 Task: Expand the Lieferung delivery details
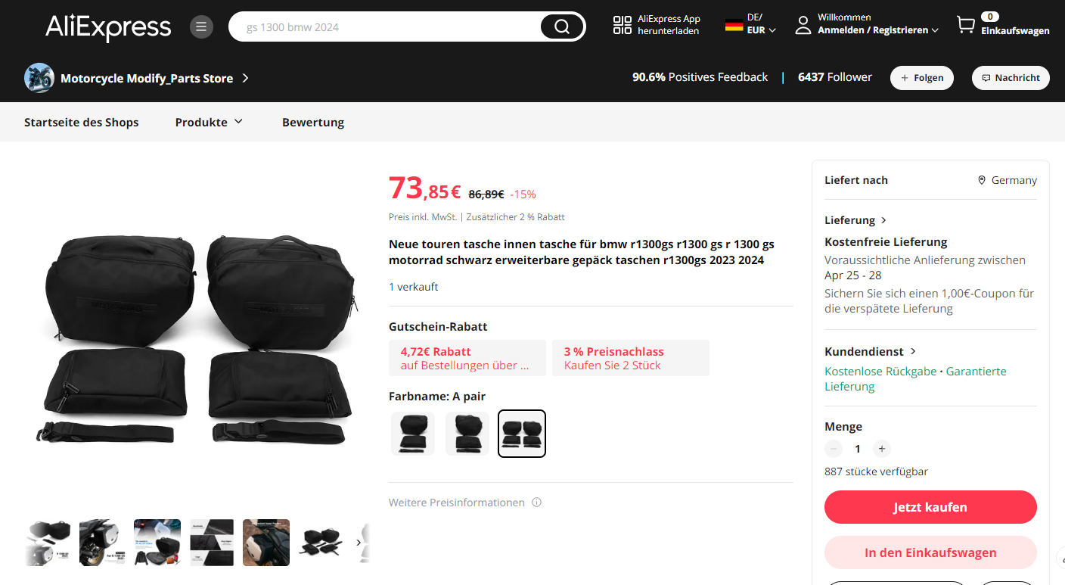855,220
